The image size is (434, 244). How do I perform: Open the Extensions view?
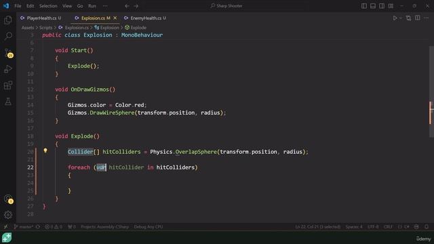tap(8, 85)
